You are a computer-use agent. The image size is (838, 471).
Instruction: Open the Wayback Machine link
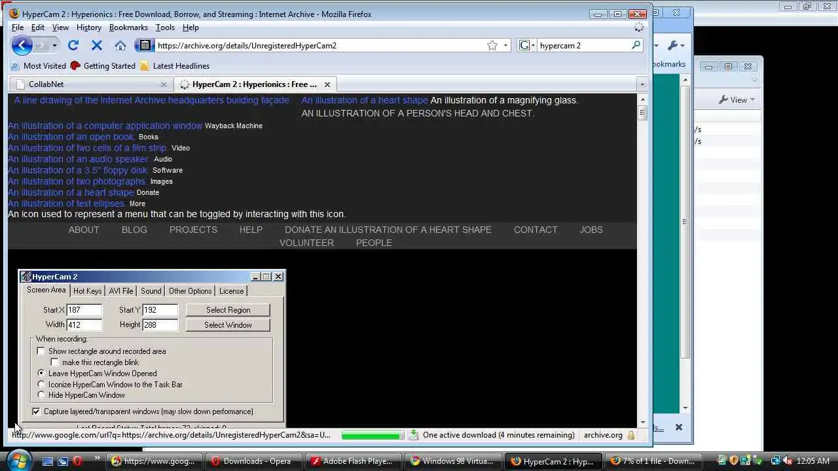pos(234,126)
